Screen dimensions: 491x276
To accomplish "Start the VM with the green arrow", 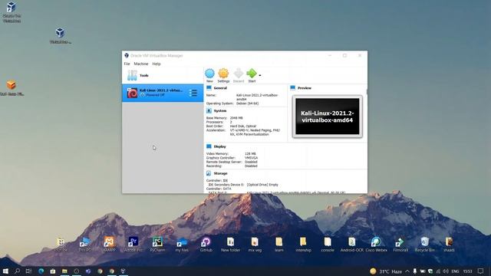I will 252,75.
